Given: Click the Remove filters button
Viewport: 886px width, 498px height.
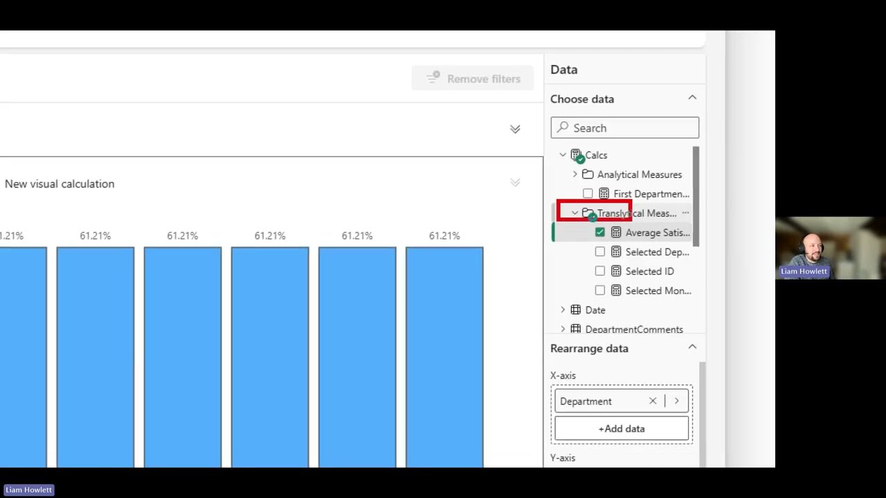Looking at the screenshot, I should 474,79.
